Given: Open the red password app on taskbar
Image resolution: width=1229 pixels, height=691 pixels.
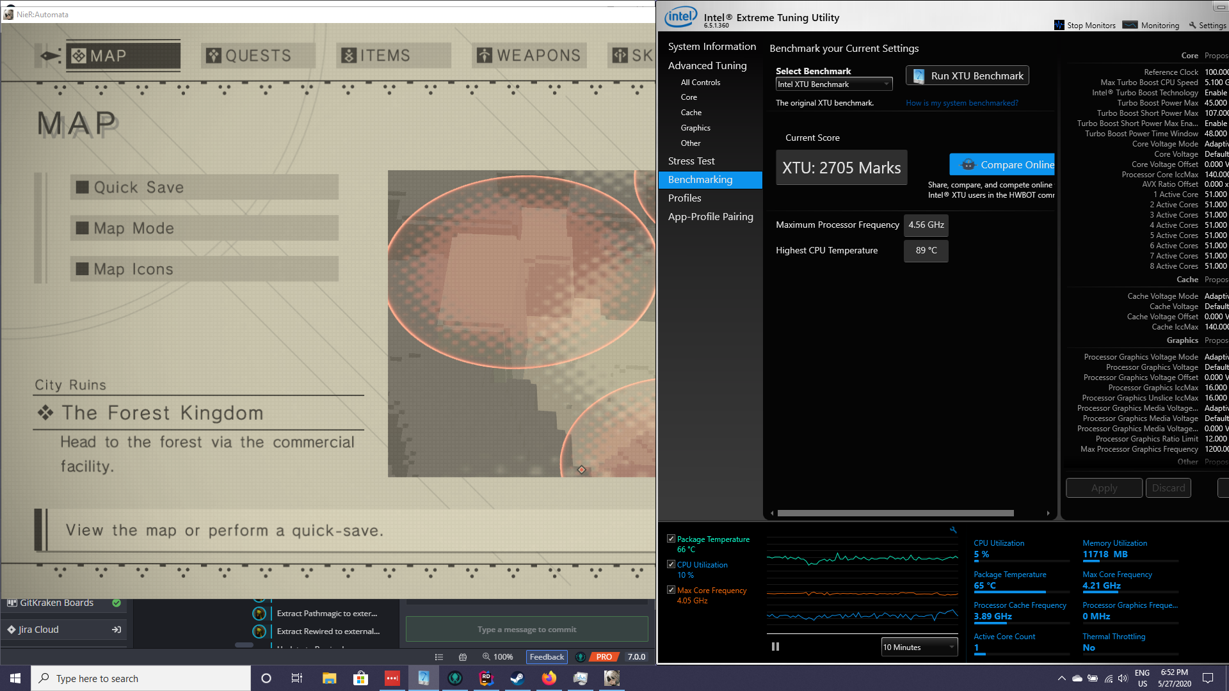Looking at the screenshot, I should click(392, 678).
